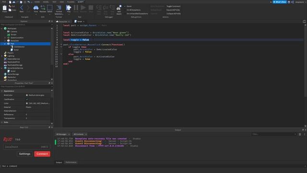Click the New file icon in title bar
The height and width of the screenshot is (173, 307).
point(10,2)
